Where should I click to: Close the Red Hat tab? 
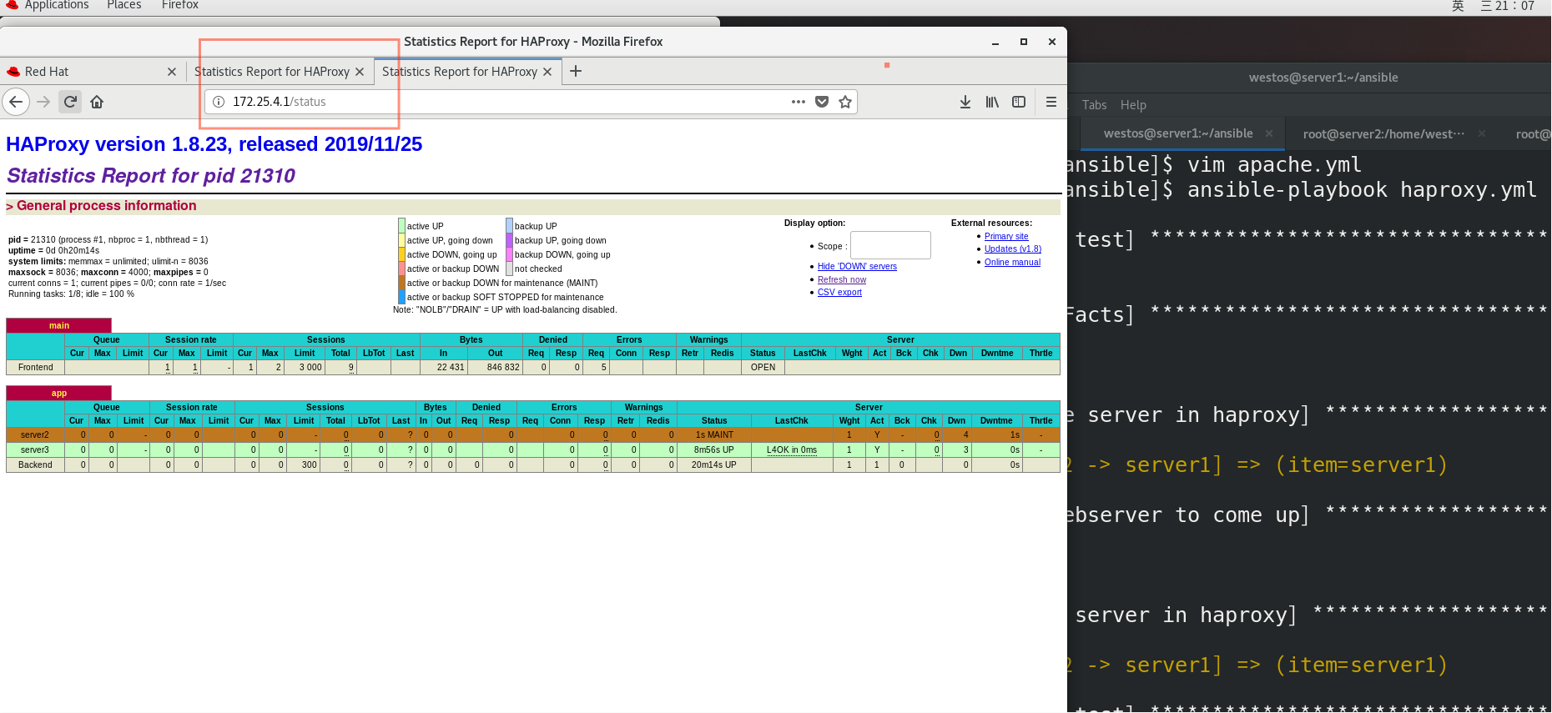tap(172, 72)
